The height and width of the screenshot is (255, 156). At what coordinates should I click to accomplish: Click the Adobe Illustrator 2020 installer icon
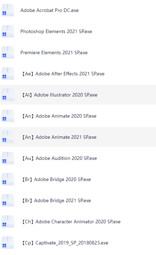(x=8, y=95)
